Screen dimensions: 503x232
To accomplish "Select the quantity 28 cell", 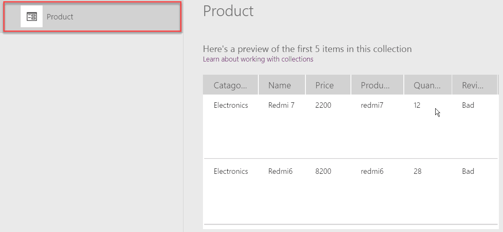I will click(417, 171).
